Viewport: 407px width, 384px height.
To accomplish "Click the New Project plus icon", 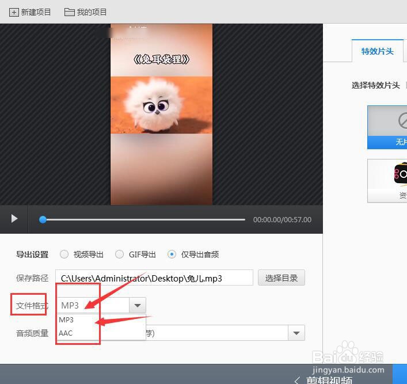I will click(14, 12).
